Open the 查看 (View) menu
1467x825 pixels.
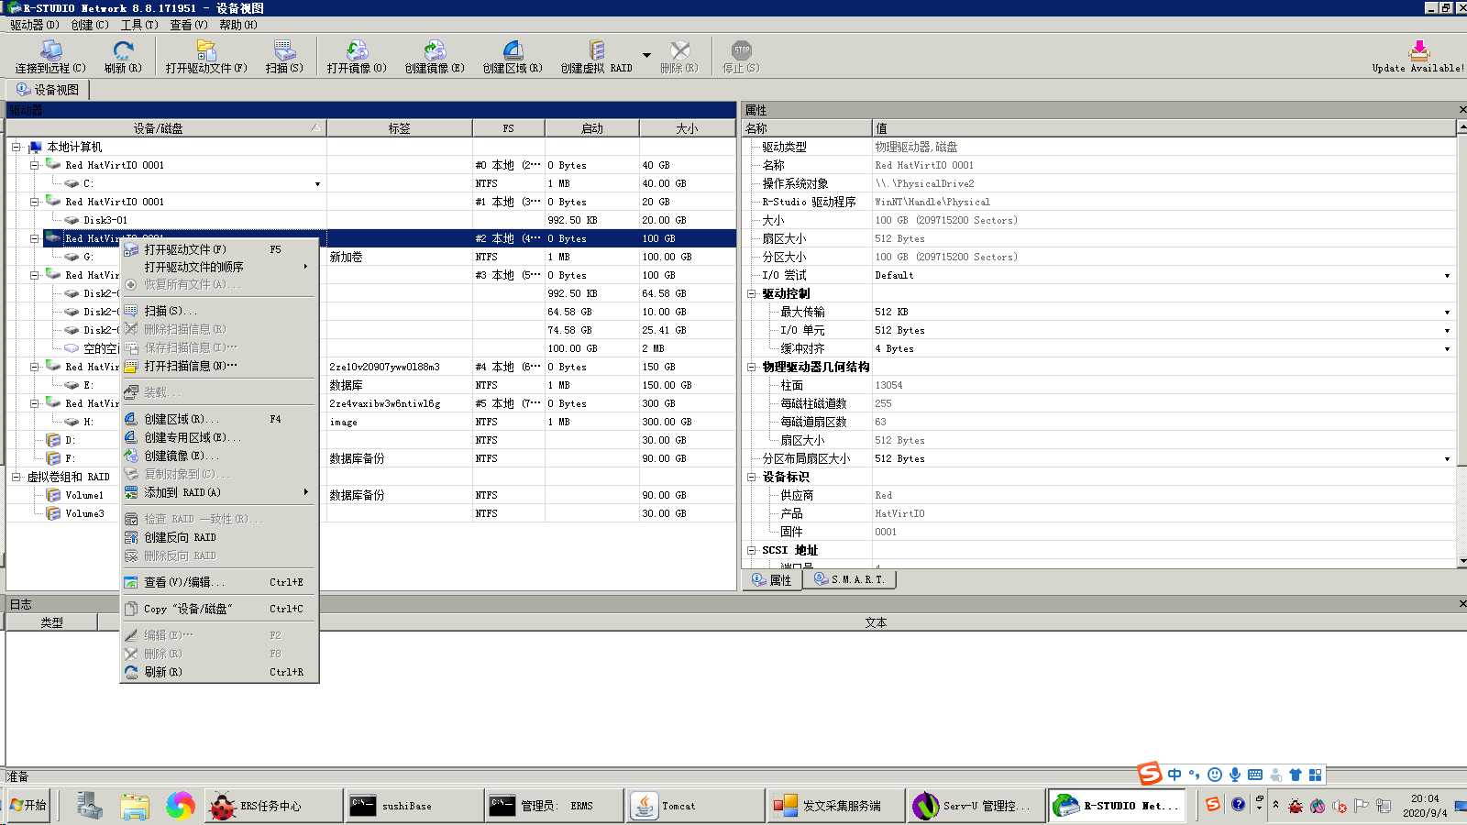click(x=189, y=25)
